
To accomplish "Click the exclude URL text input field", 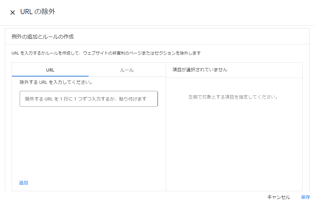I will [89, 99].
